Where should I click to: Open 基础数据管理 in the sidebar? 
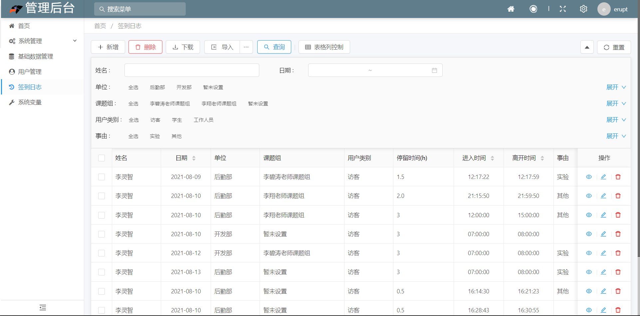pos(43,56)
